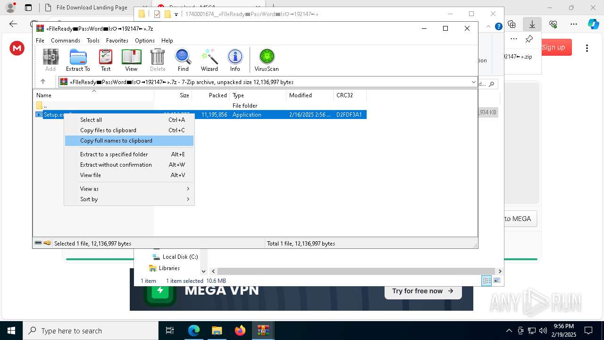Open File Explorer from taskbar
Image resolution: width=604 pixels, height=340 pixels.
click(217, 331)
